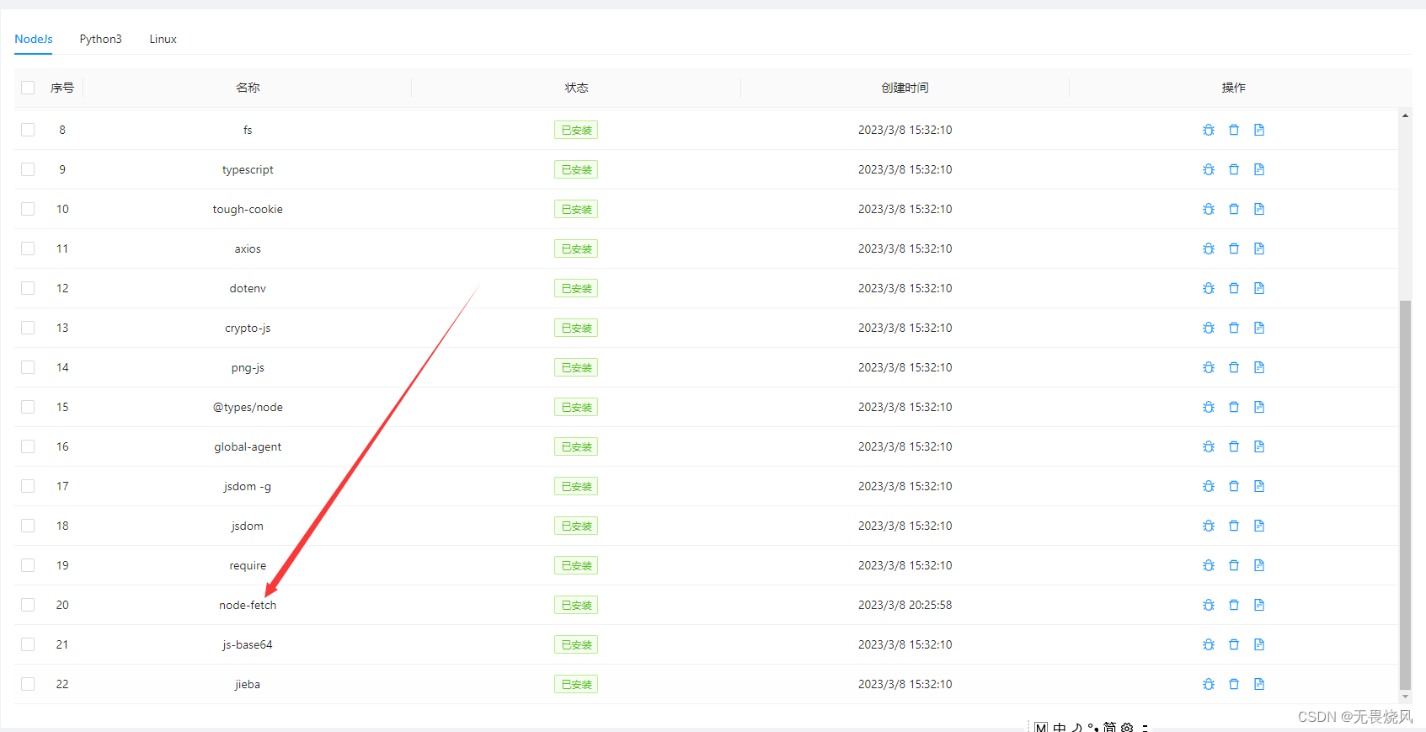The image size is (1426, 732).
Task: Click the bug icon for @types/node
Action: point(1209,407)
